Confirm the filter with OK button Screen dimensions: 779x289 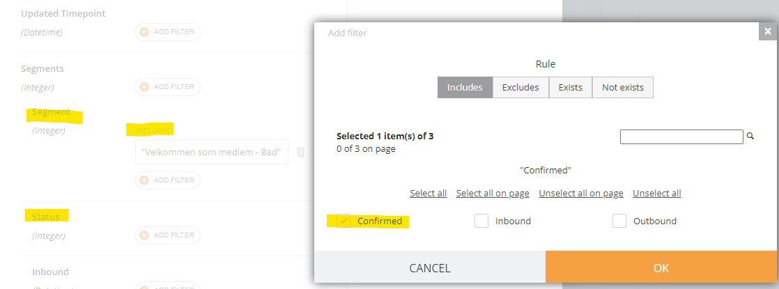point(661,268)
